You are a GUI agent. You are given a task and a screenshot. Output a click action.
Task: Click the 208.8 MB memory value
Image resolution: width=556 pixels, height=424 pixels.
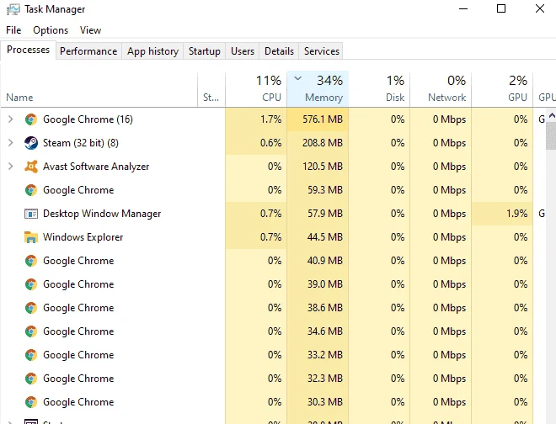[323, 143]
